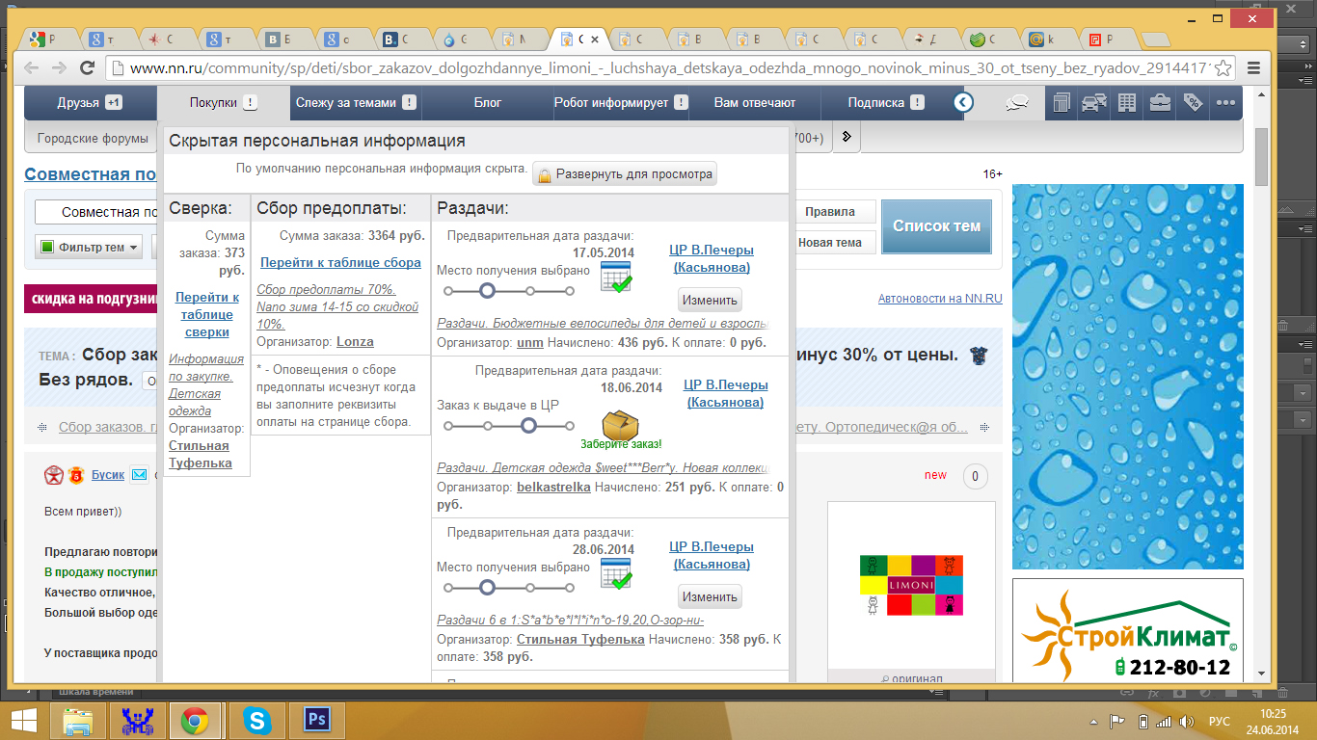Open the Покупки tab
This screenshot has width=1317, height=740.
coord(224,102)
